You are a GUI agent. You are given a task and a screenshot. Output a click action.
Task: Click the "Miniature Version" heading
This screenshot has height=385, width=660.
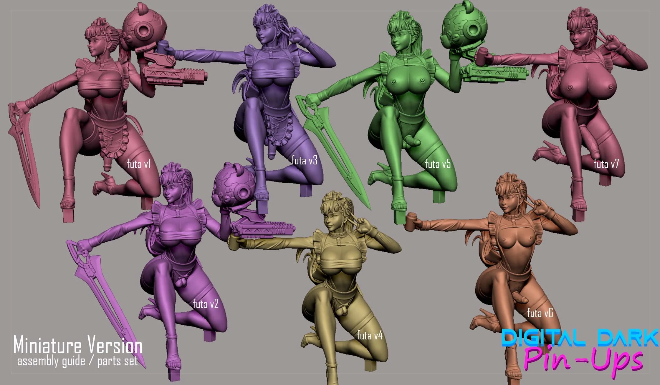[x=78, y=345]
